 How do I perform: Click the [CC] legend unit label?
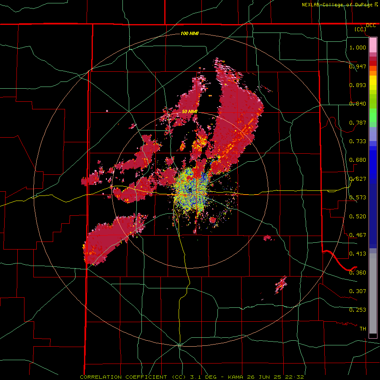pos(361,29)
